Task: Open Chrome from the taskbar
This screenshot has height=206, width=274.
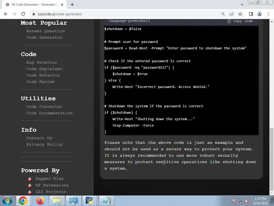Action: pos(23,201)
